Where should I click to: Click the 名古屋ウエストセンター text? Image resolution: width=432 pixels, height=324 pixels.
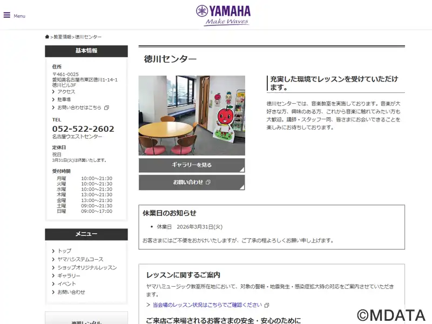coord(77,137)
